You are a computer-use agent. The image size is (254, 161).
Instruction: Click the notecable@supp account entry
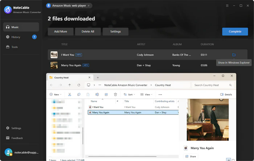(21, 152)
